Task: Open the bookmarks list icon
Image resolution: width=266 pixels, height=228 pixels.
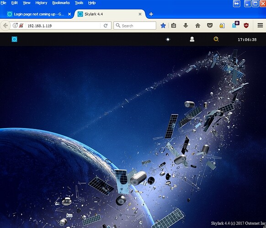Action: click(x=174, y=26)
